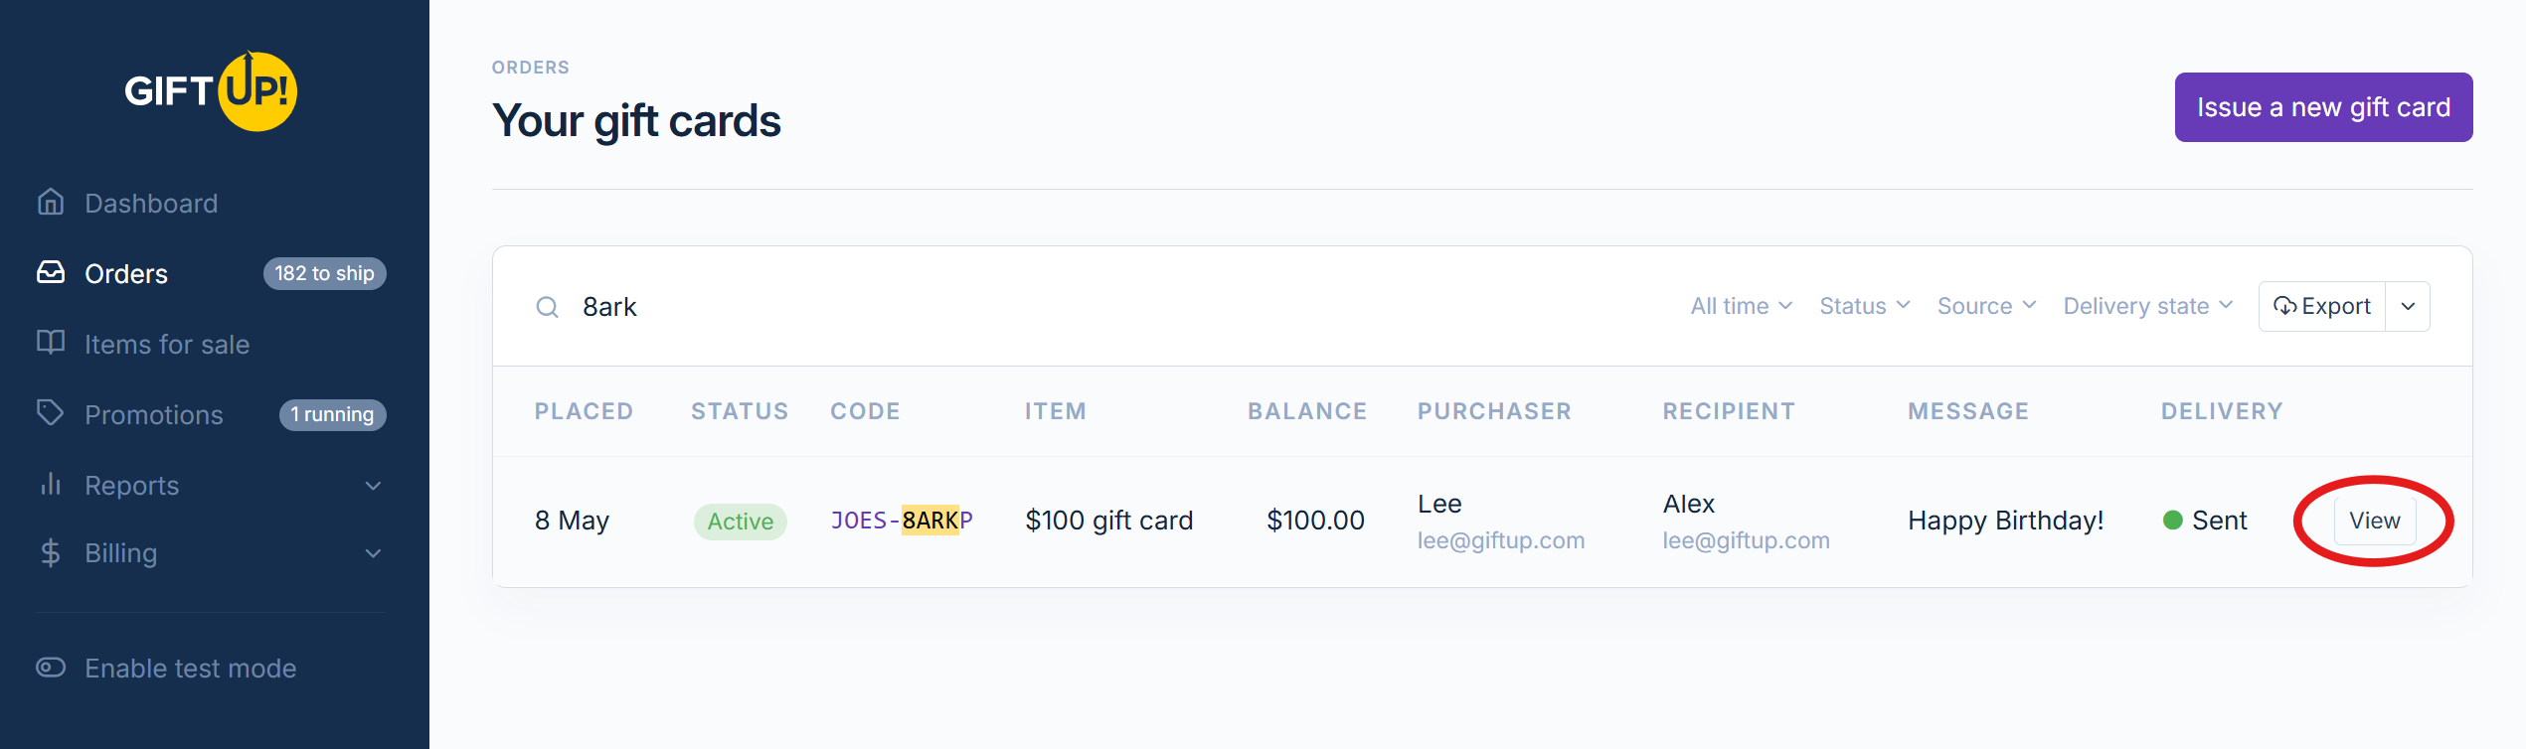Screen dimensions: 2526x749
Task: Expand the Reports menu chevron
Action: [374, 486]
